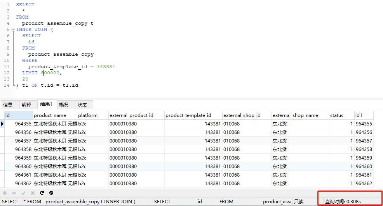Screen dimensions: 383x206
Task: Click the id1 cell showing 964362
Action: coord(364,184)
